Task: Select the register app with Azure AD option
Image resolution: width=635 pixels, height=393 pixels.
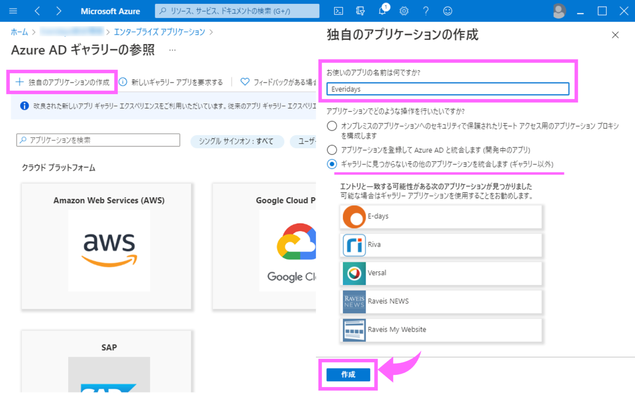Action: [x=332, y=150]
